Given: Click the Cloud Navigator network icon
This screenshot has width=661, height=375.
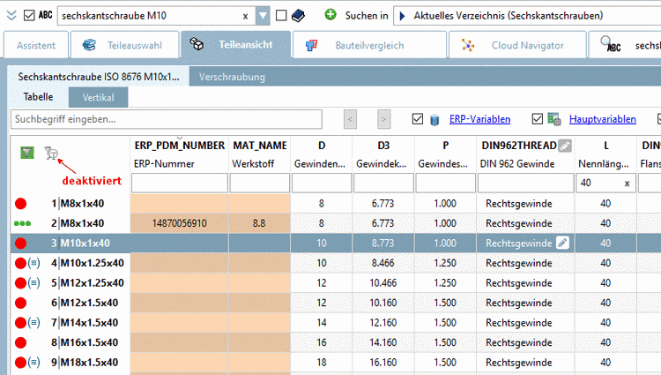Looking at the screenshot, I should click(x=468, y=45).
